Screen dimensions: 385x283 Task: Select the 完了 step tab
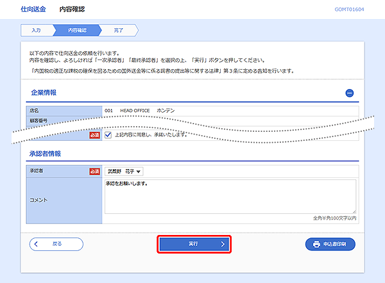(x=118, y=30)
